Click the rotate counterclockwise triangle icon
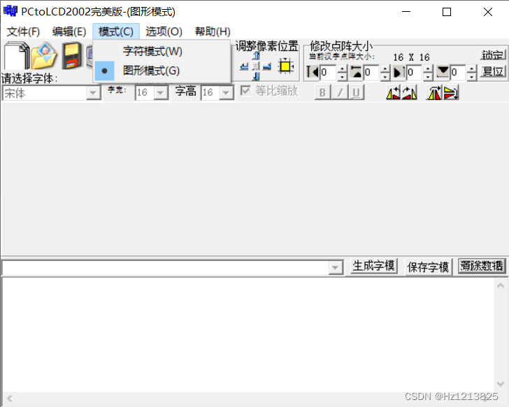 pyautogui.click(x=393, y=93)
